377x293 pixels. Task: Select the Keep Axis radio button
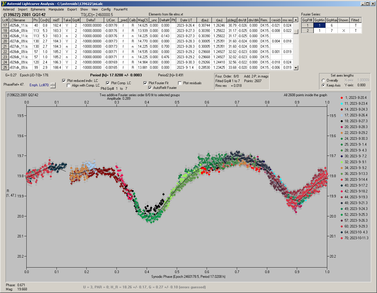click(x=323, y=85)
